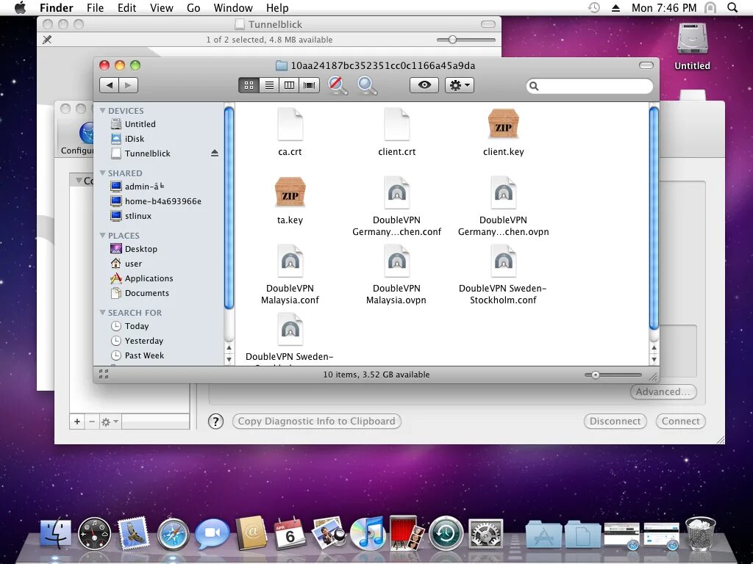Collapse the PLACES sidebar section
Screen dimensions: 753x564
(x=102, y=235)
